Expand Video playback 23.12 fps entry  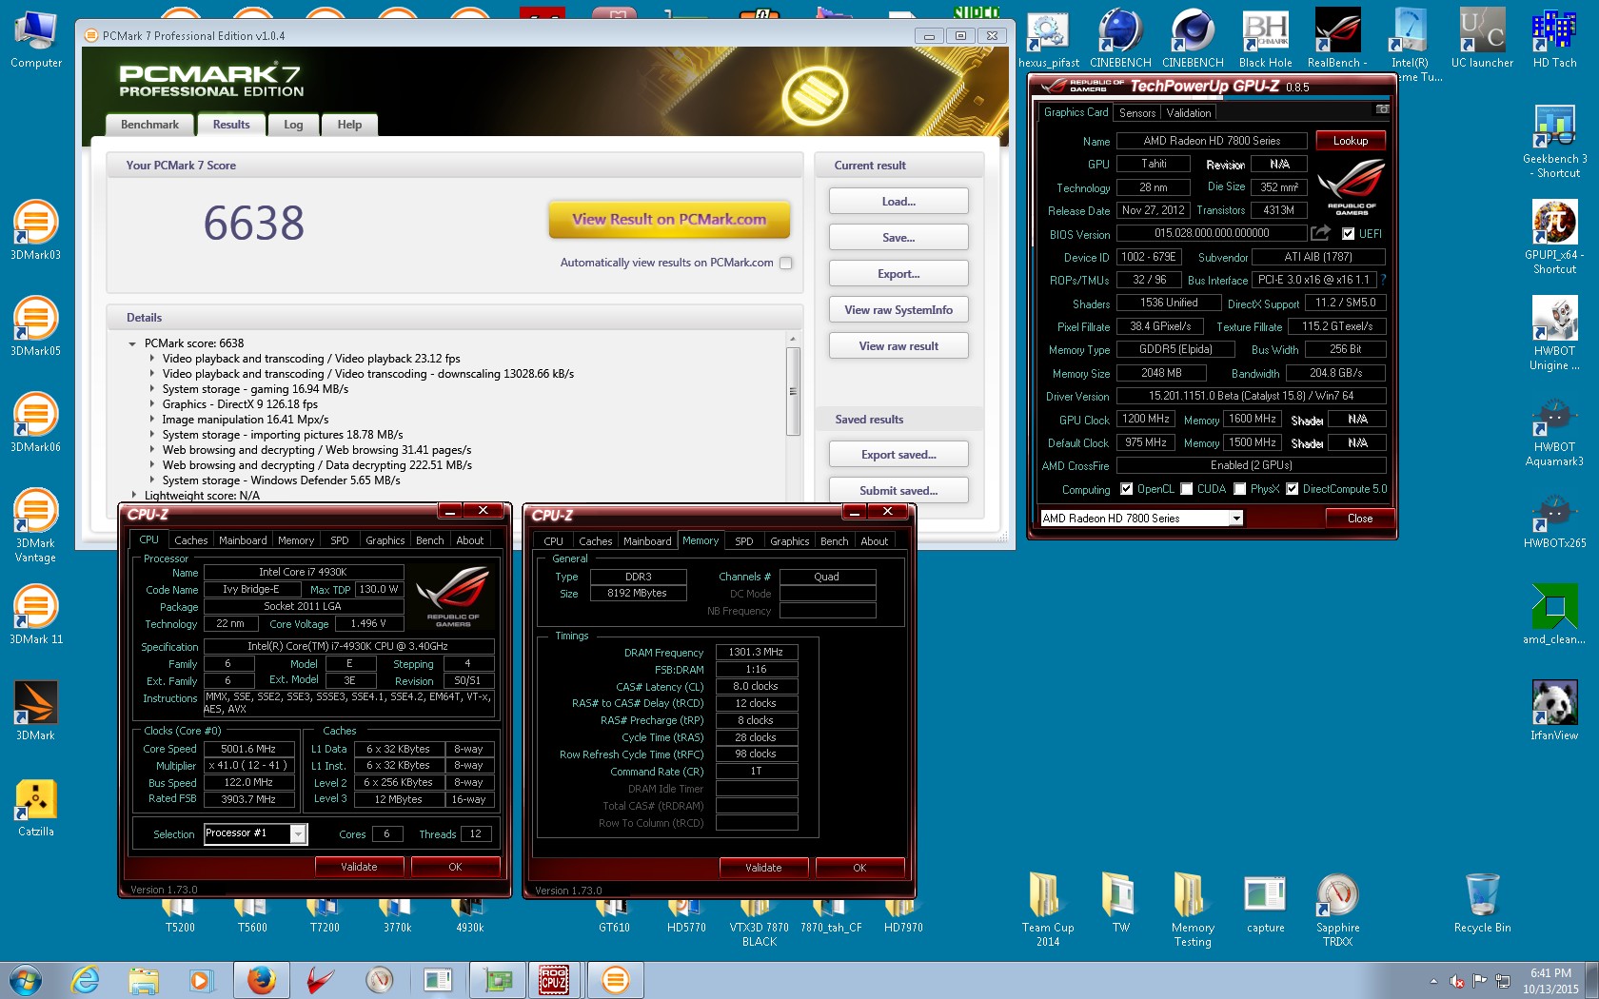coord(152,359)
